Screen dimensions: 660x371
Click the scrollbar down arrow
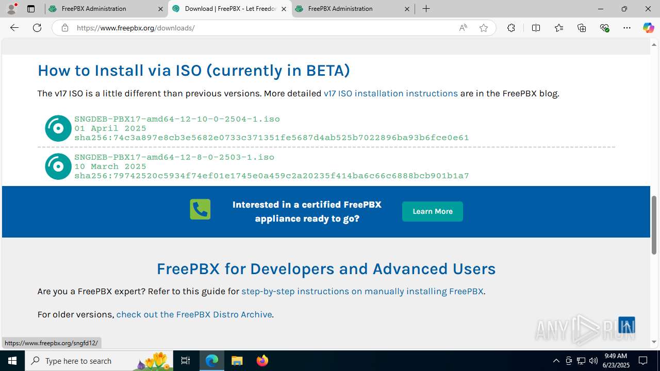[654, 342]
